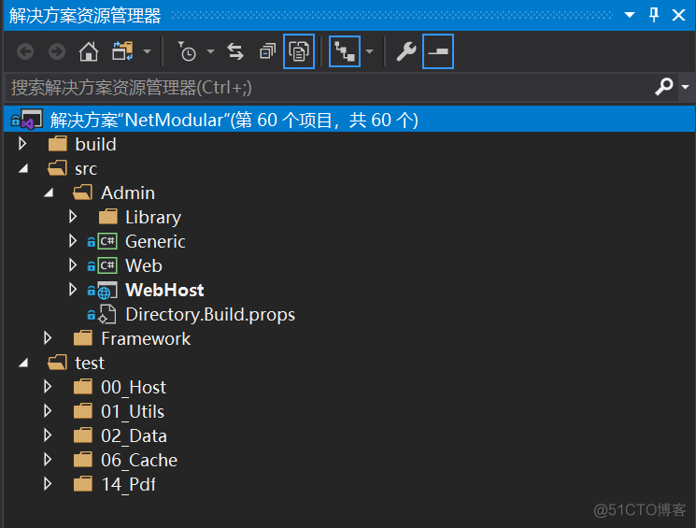Select the Directory.Build.props file name

tap(210, 314)
